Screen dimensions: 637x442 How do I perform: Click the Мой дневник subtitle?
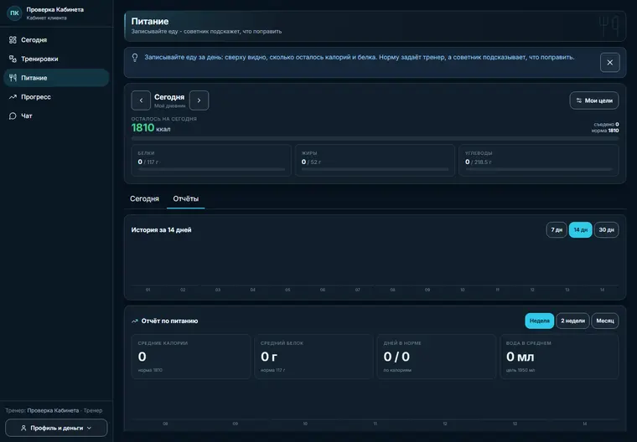pyautogui.click(x=170, y=106)
